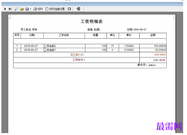The height and width of the screenshot is (135, 187).
Task: Select the 56.00000 amount cell
Action: tap(153, 50)
